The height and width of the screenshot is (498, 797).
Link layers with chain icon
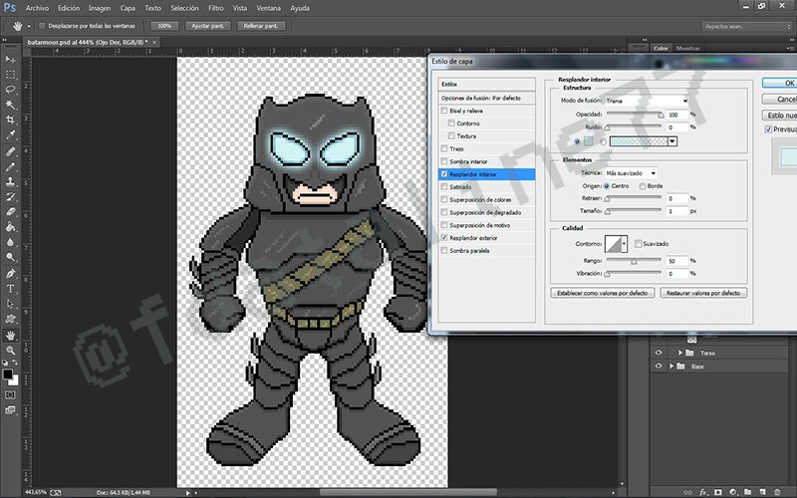click(x=688, y=492)
